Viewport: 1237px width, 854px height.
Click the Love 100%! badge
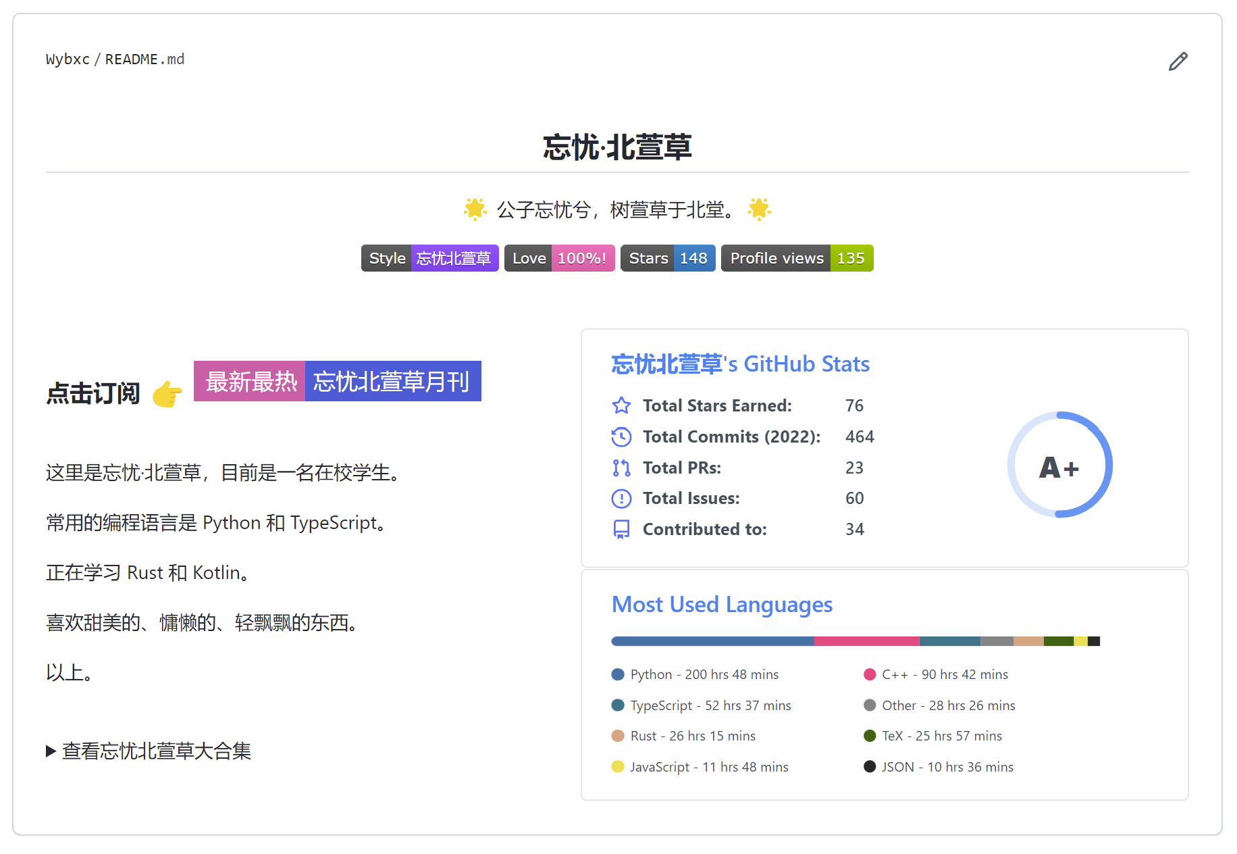(559, 258)
